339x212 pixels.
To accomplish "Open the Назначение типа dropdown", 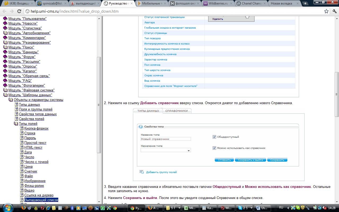I will (189, 151).
